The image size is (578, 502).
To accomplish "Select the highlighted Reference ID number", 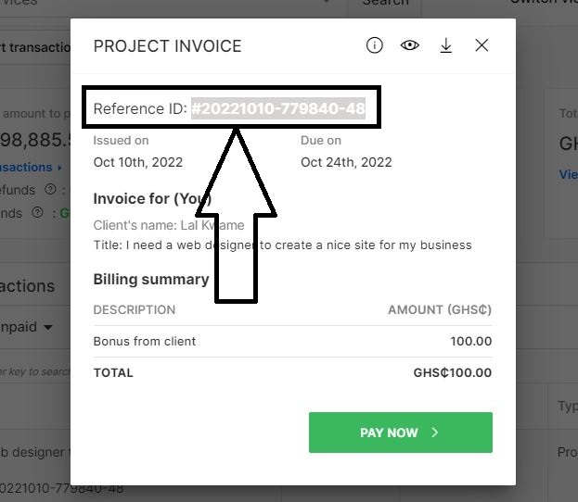I will (278, 109).
